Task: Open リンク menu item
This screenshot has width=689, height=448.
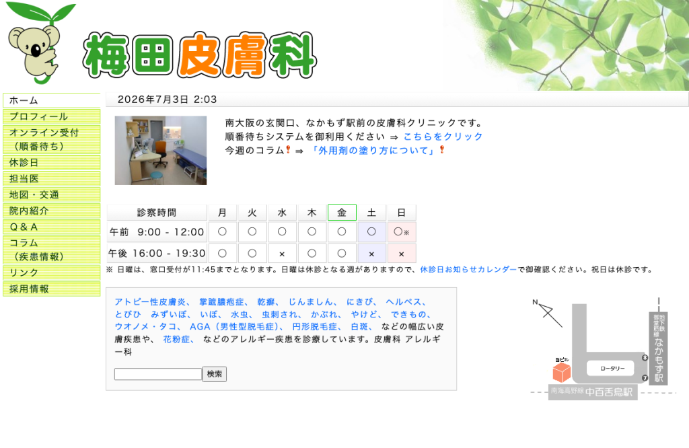Action: pyautogui.click(x=51, y=272)
